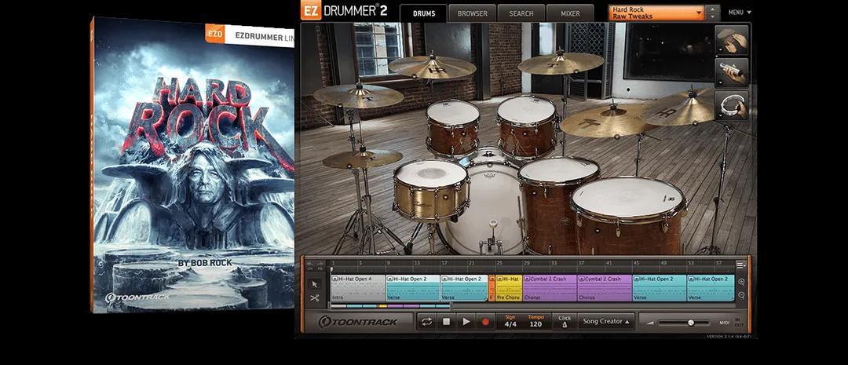Click the Tempo 120 field
The height and width of the screenshot is (365, 848).
(x=535, y=321)
